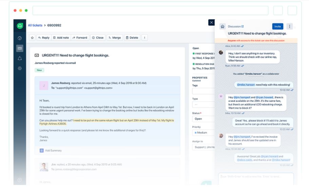Viewport: 309px width, 187px height.
Task: Click the Freshdesk headset logo icon
Action: 20,26
